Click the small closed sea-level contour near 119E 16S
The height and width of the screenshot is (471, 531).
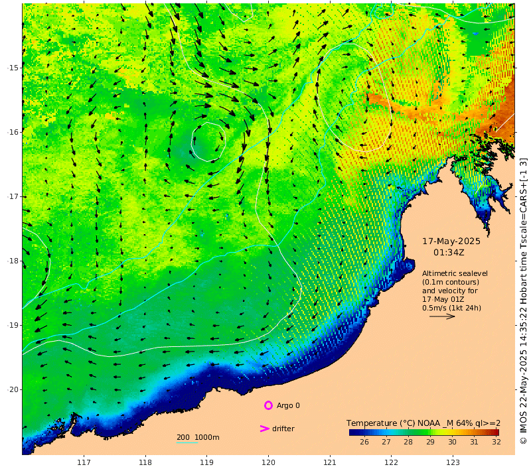point(208,142)
